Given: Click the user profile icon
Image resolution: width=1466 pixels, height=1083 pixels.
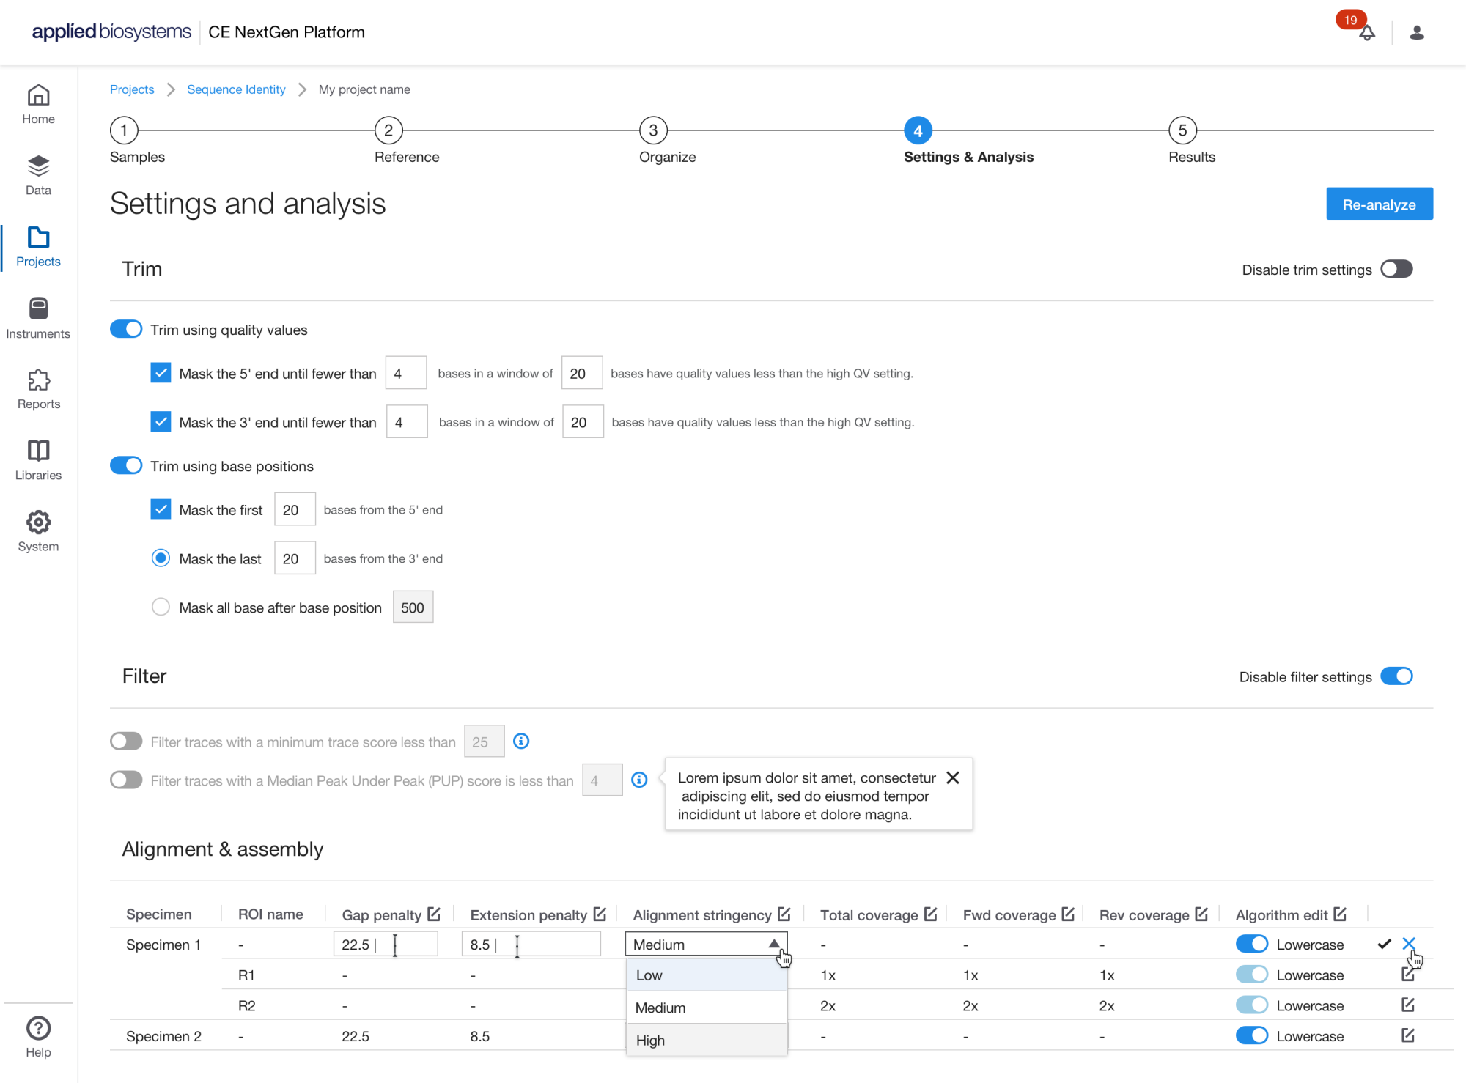Looking at the screenshot, I should pyautogui.click(x=1416, y=33).
